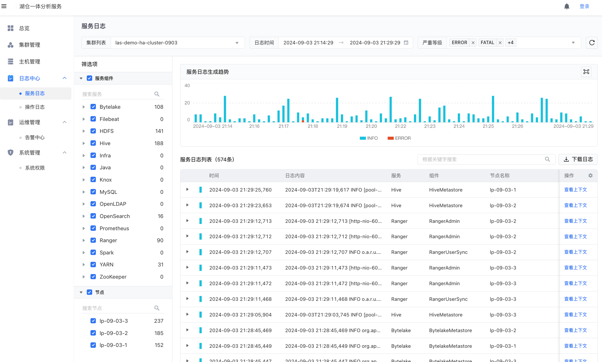This screenshot has width=602, height=362.
Task: Click the 集群管理 cluster icon
Action: [11, 45]
